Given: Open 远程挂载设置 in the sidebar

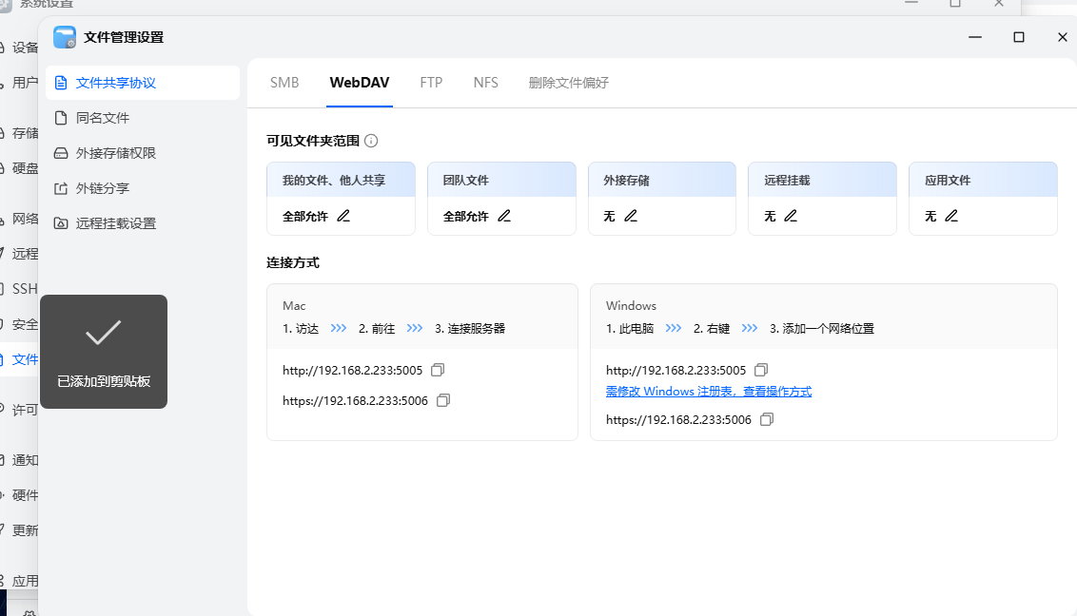Looking at the screenshot, I should coord(115,223).
